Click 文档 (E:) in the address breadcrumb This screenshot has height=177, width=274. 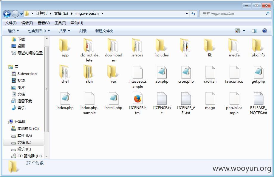tap(61, 13)
